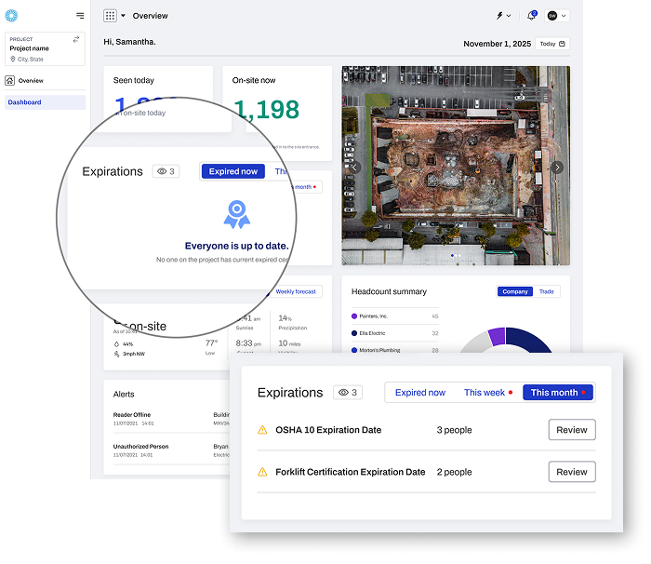Click the SW user avatar
Viewport: 651px width, 564px height.
(x=552, y=16)
